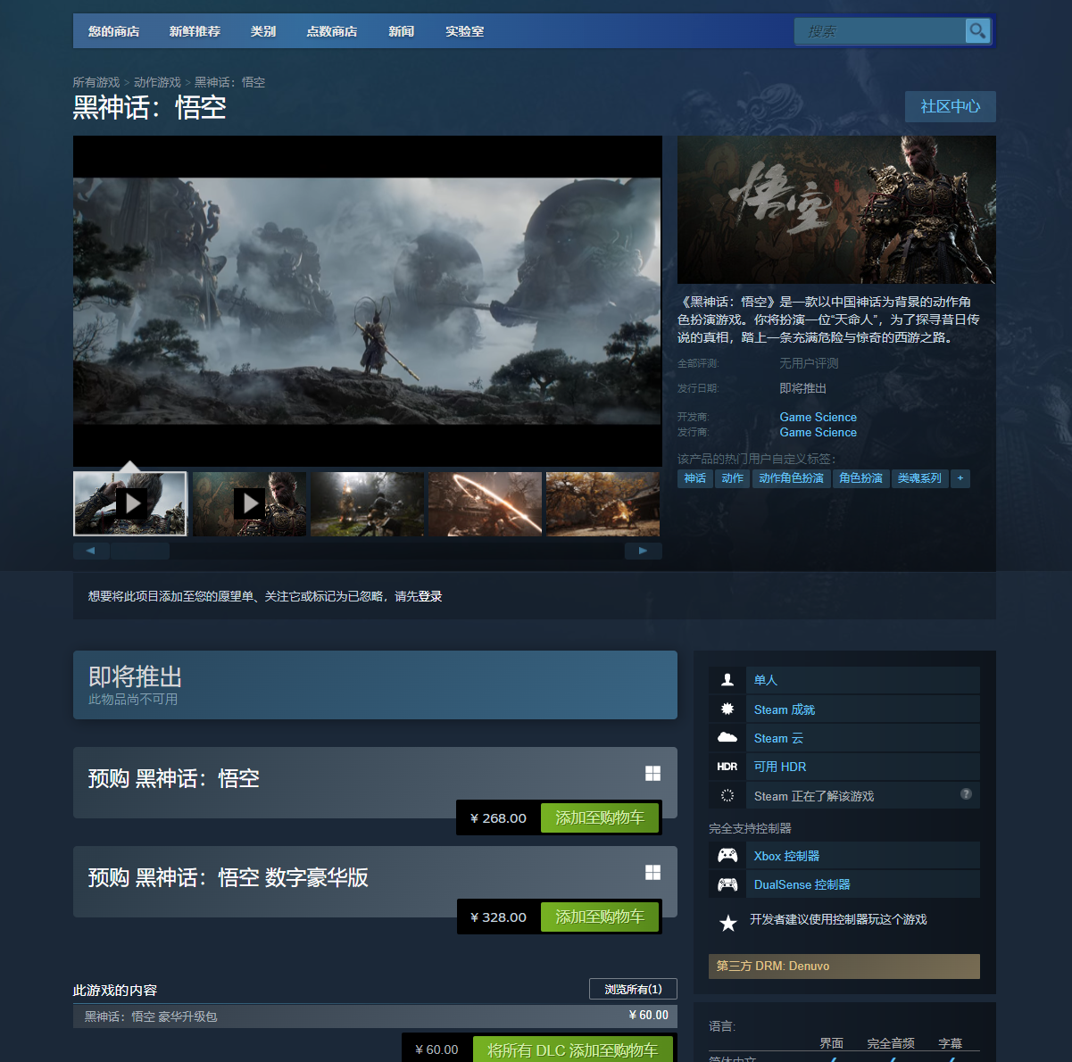Click thumbnail strip left scroll arrow

91,551
